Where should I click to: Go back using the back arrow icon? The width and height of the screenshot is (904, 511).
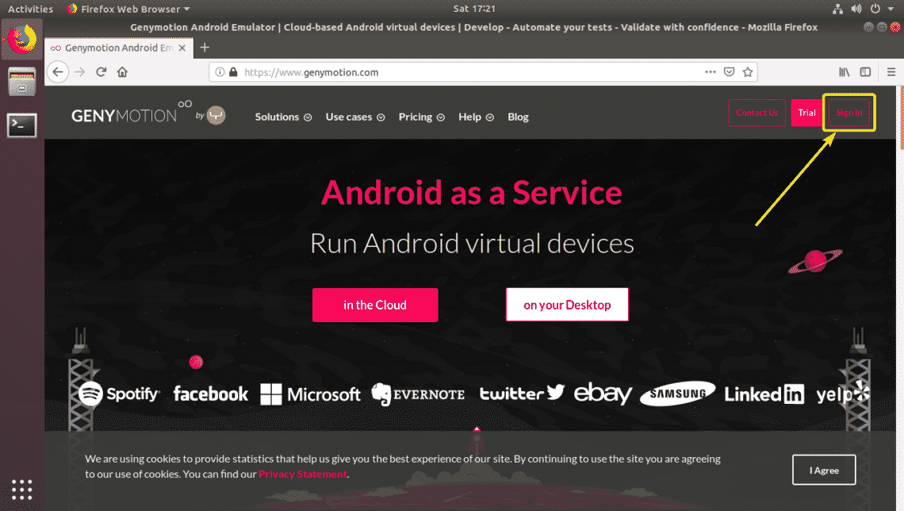[x=57, y=72]
